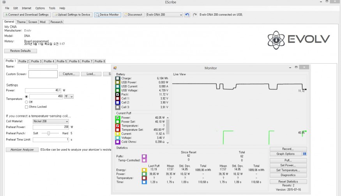This screenshot has width=341, height=196.
Task: Adjust the Preheat Punch slider handle
Action: 49,133
